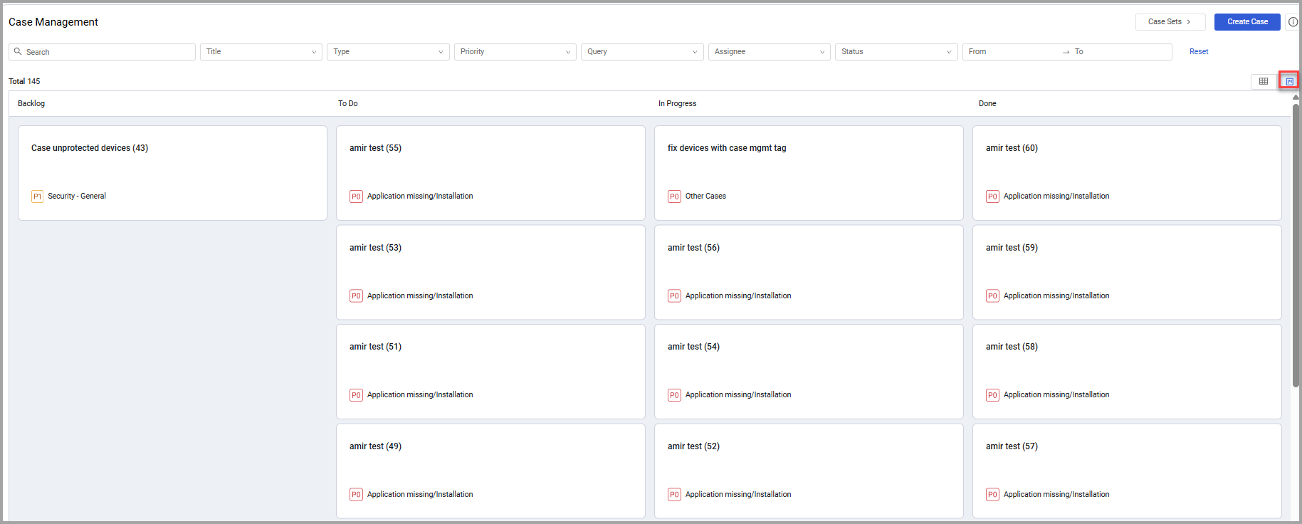The height and width of the screenshot is (524, 1302).
Task: Click the search magnifier icon
Action: coord(18,51)
